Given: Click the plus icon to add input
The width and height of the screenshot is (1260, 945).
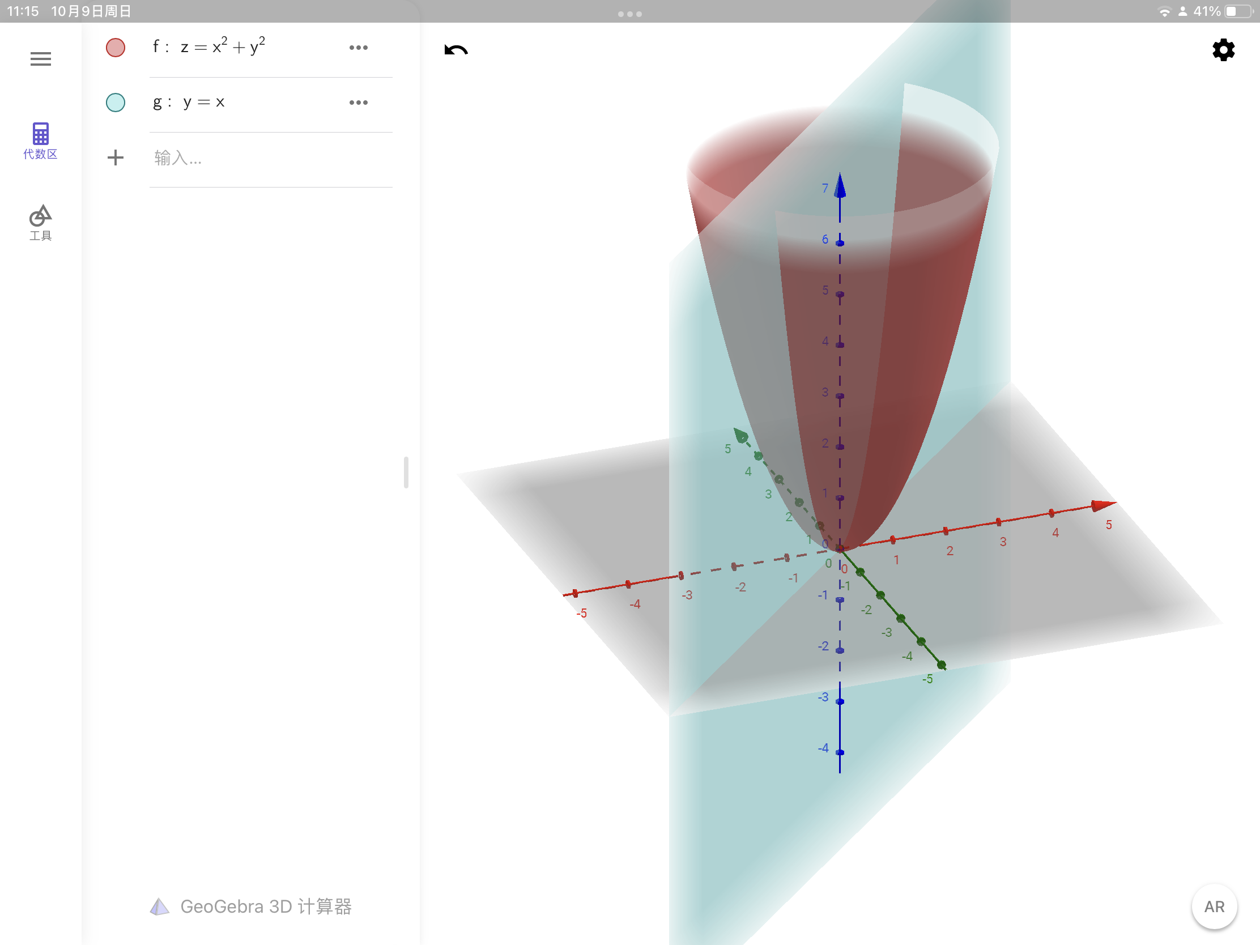Looking at the screenshot, I should (x=116, y=158).
